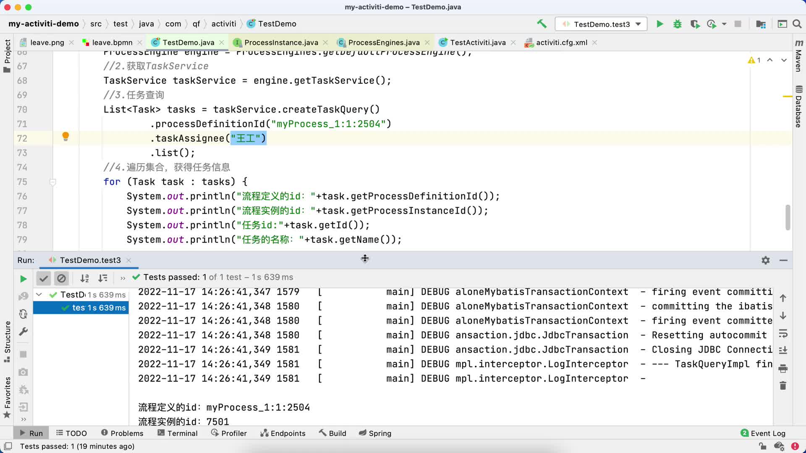Image resolution: width=806 pixels, height=453 pixels.
Task: Click the warning indicator showing 1 problem
Action: coord(754,60)
